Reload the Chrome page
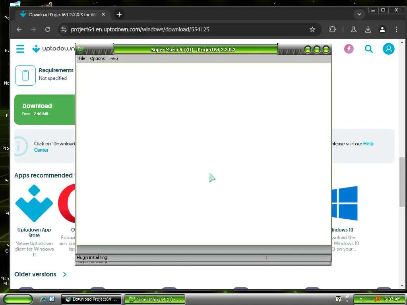This screenshot has width=407, height=305. 48,29
